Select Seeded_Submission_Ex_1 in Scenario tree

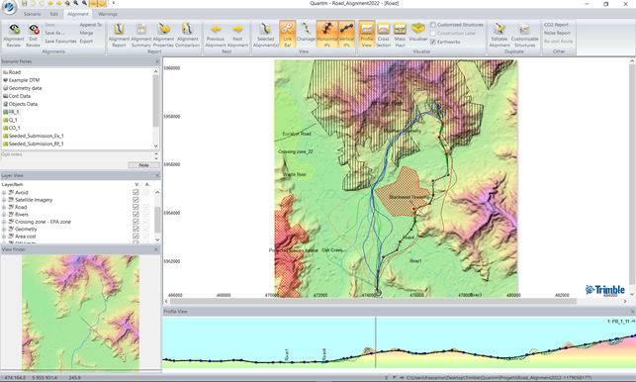[36, 136]
